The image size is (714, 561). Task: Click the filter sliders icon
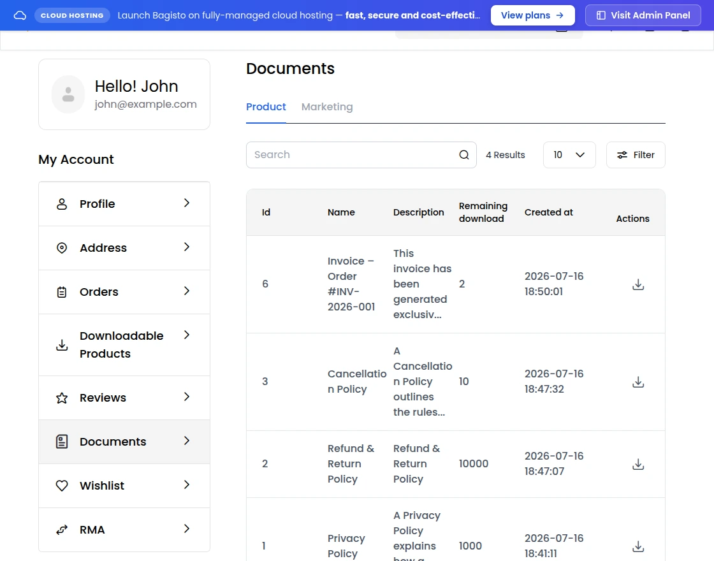coord(622,155)
